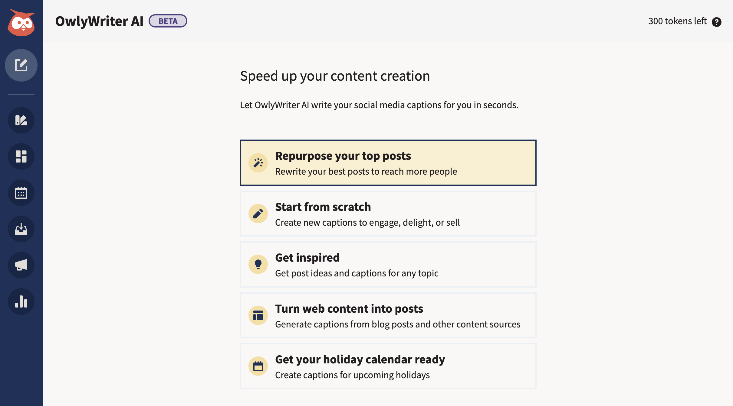
Task: Select Get your holiday calendar ready
Action: [x=388, y=366]
